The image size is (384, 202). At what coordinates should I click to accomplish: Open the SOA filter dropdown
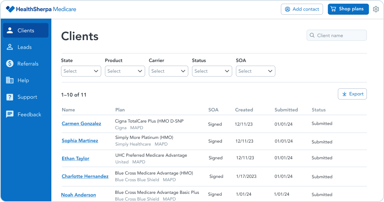256,71
